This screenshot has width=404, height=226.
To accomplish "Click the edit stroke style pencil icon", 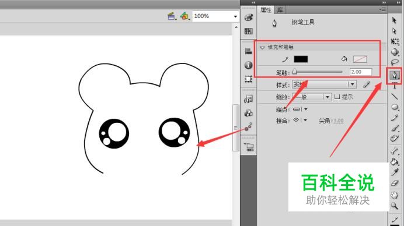I will coord(367,84).
